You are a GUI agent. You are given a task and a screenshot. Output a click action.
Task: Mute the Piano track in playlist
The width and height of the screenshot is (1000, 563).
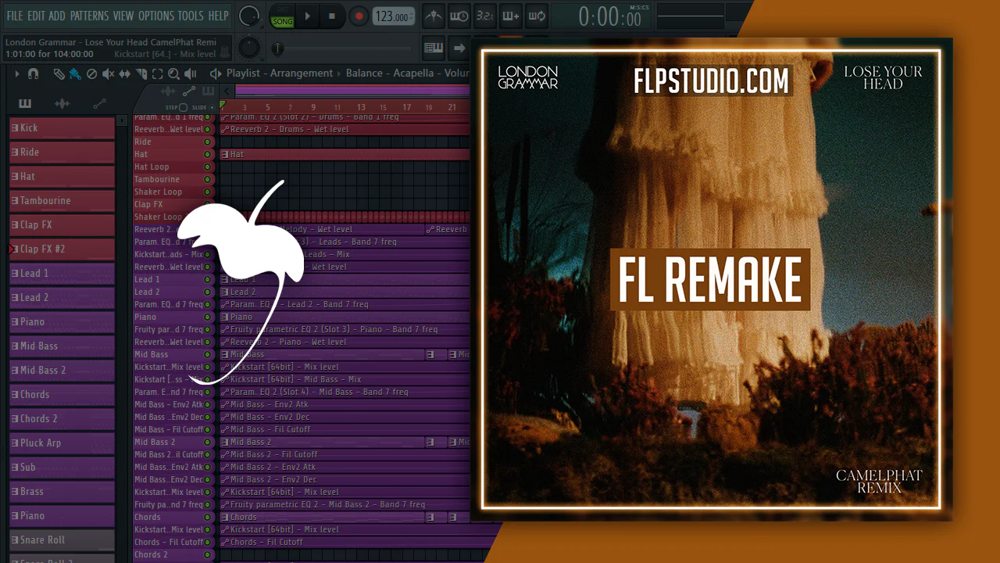pyautogui.click(x=208, y=317)
